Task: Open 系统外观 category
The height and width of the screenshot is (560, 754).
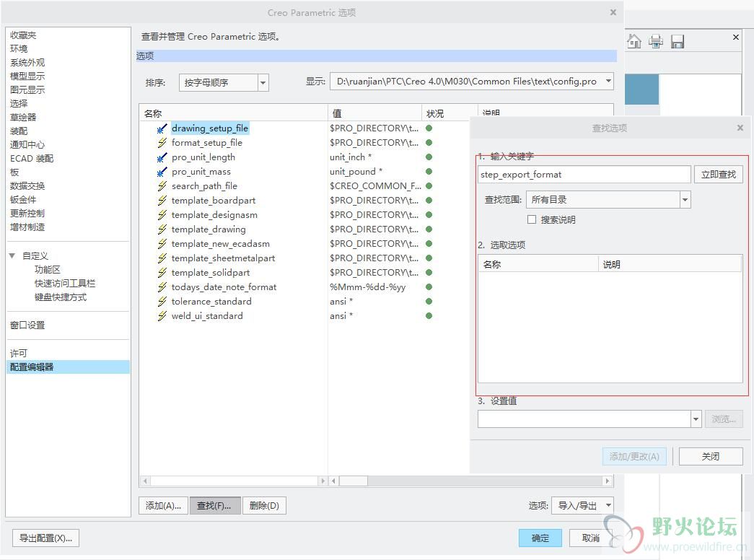Action: (x=27, y=63)
